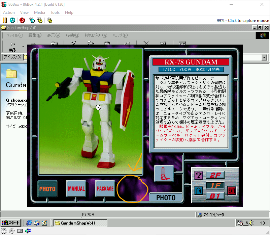Open the 86Box Media menu

pyautogui.click(x=39, y=12)
